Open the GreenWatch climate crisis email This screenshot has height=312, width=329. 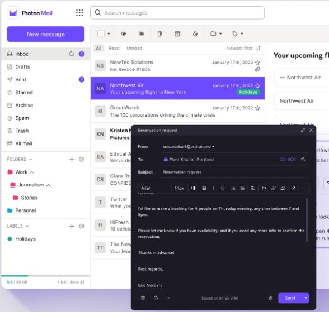(177, 111)
